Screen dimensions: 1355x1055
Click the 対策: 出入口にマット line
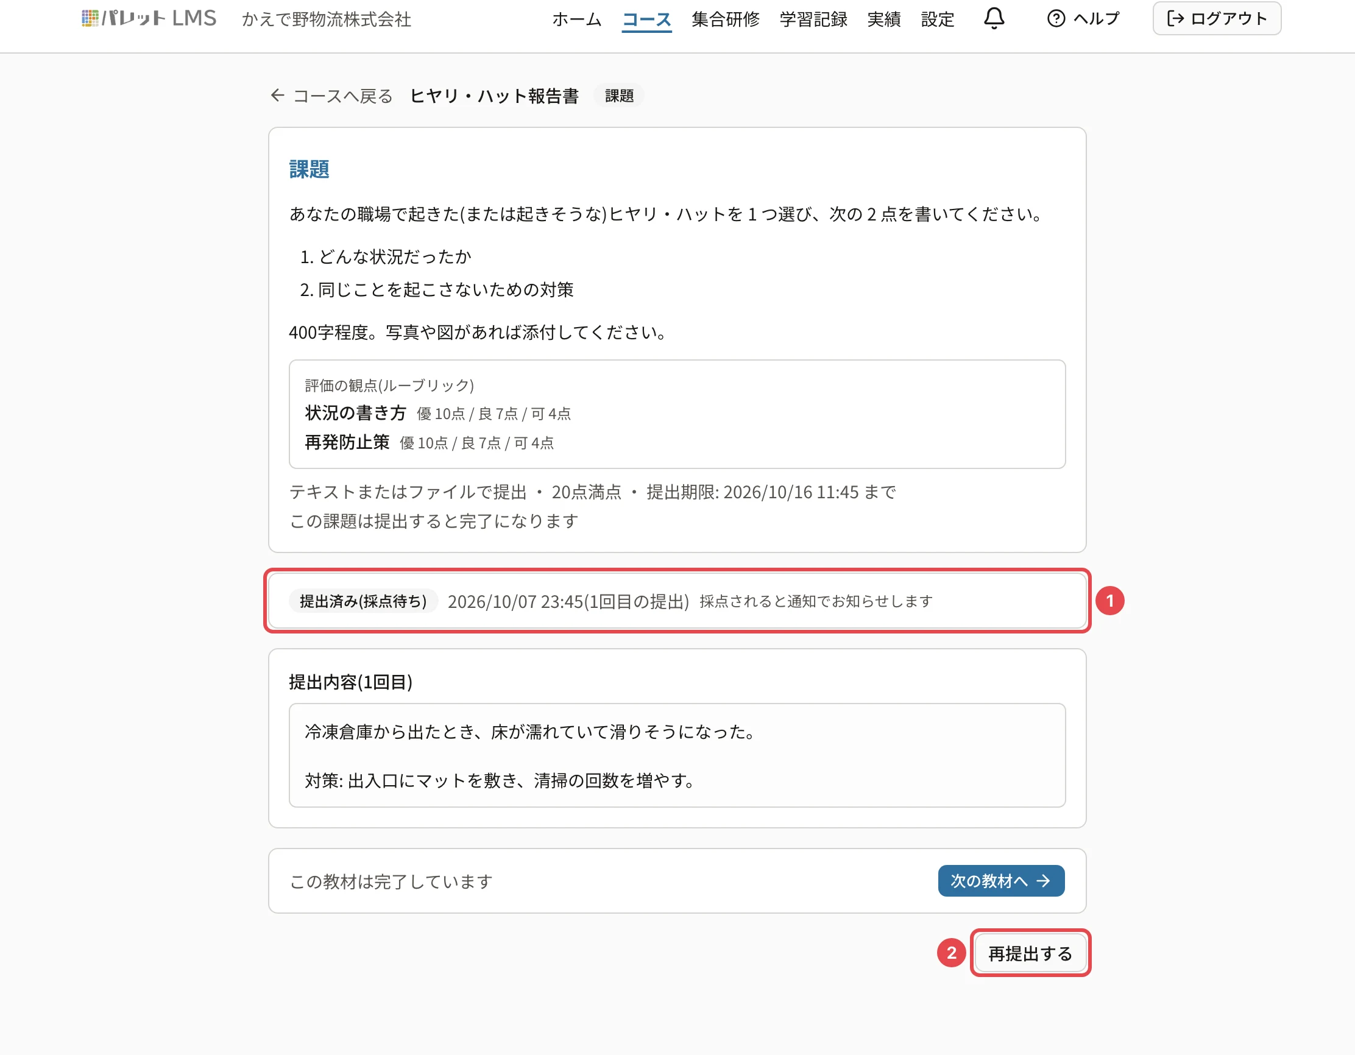[x=501, y=780]
